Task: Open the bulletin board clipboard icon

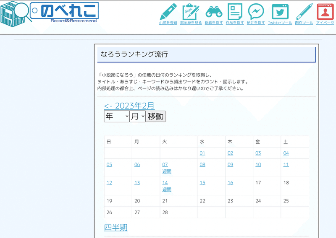Action: (x=191, y=12)
